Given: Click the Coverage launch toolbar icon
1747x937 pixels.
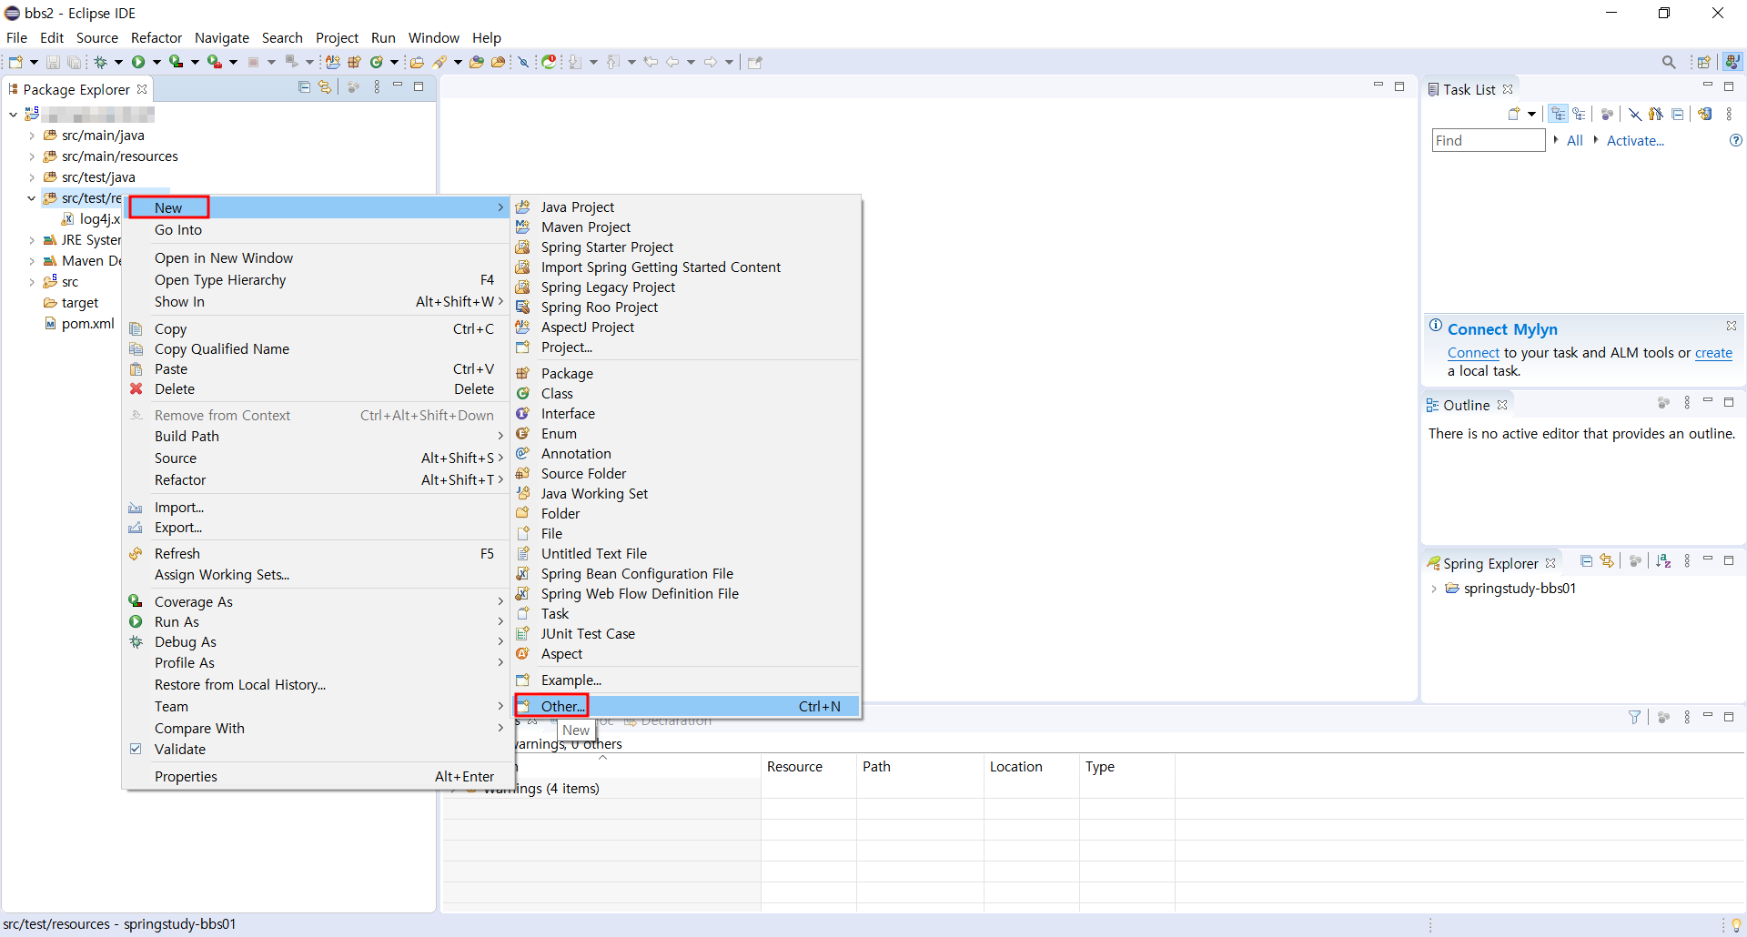Looking at the screenshot, I should pyautogui.click(x=177, y=62).
